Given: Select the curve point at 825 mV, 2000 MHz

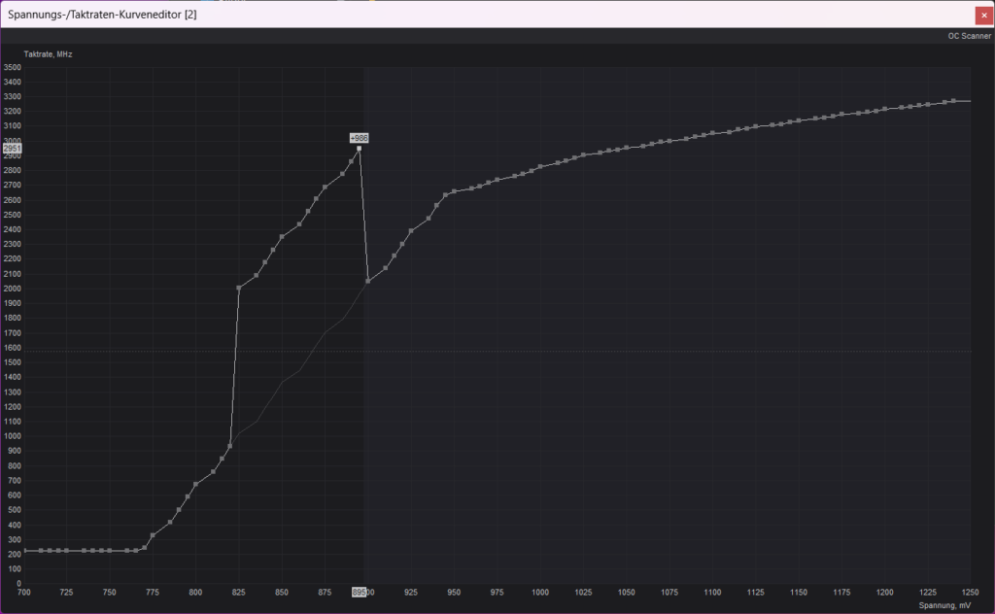Looking at the screenshot, I should click(239, 288).
